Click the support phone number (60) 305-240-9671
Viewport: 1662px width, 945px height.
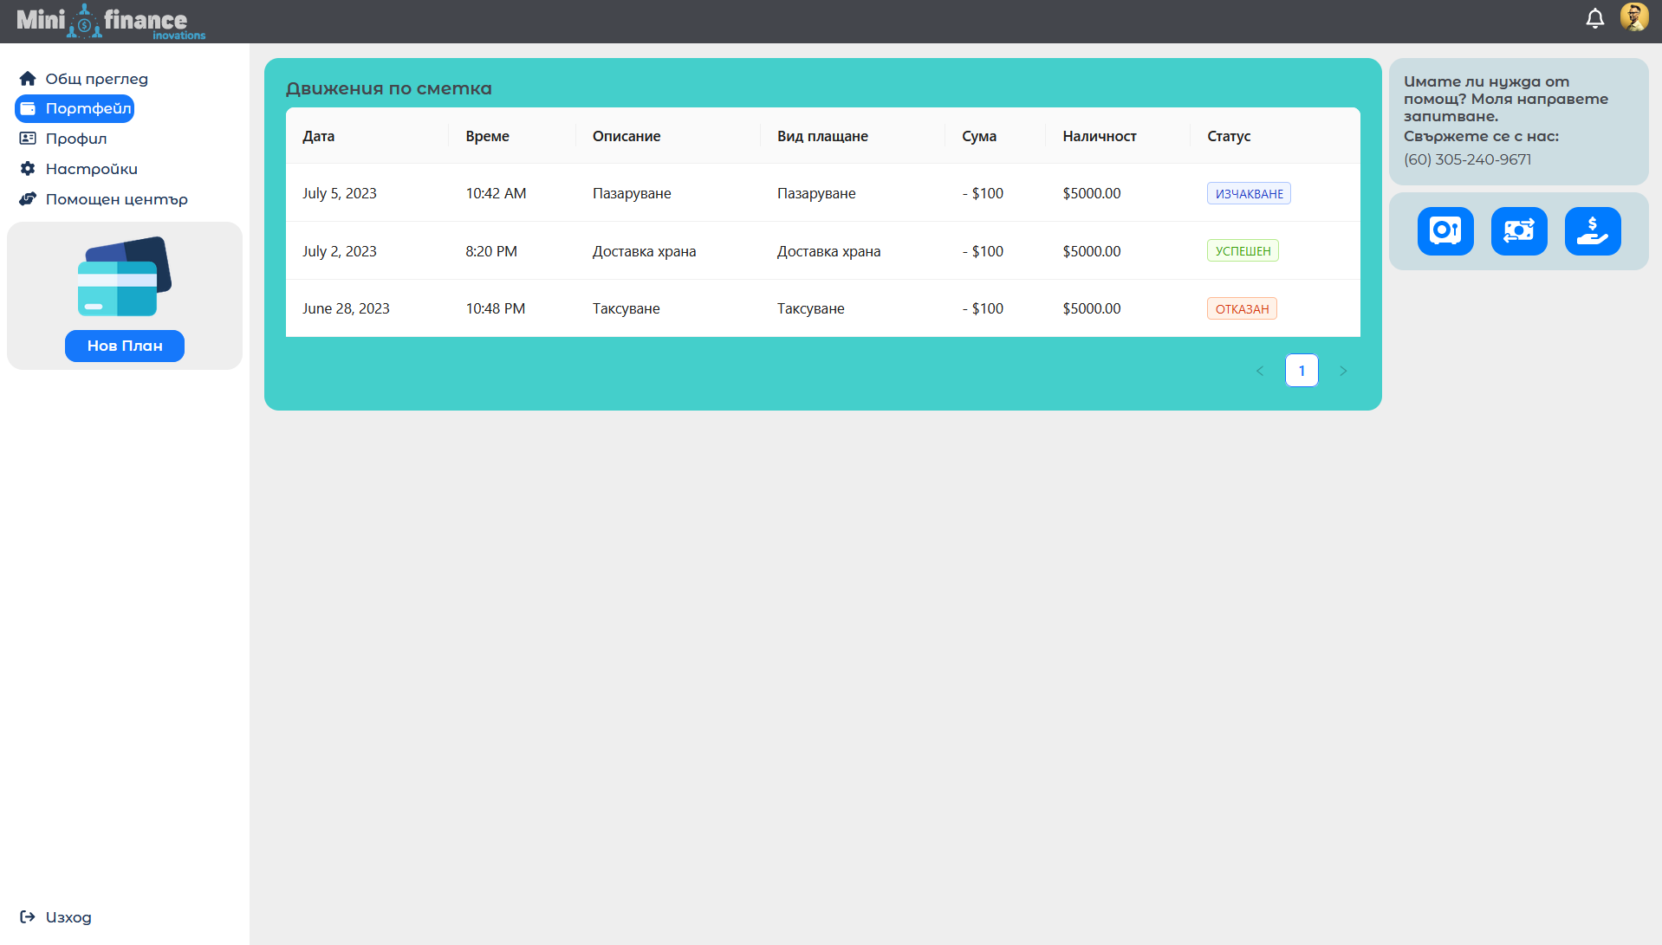point(1467,159)
